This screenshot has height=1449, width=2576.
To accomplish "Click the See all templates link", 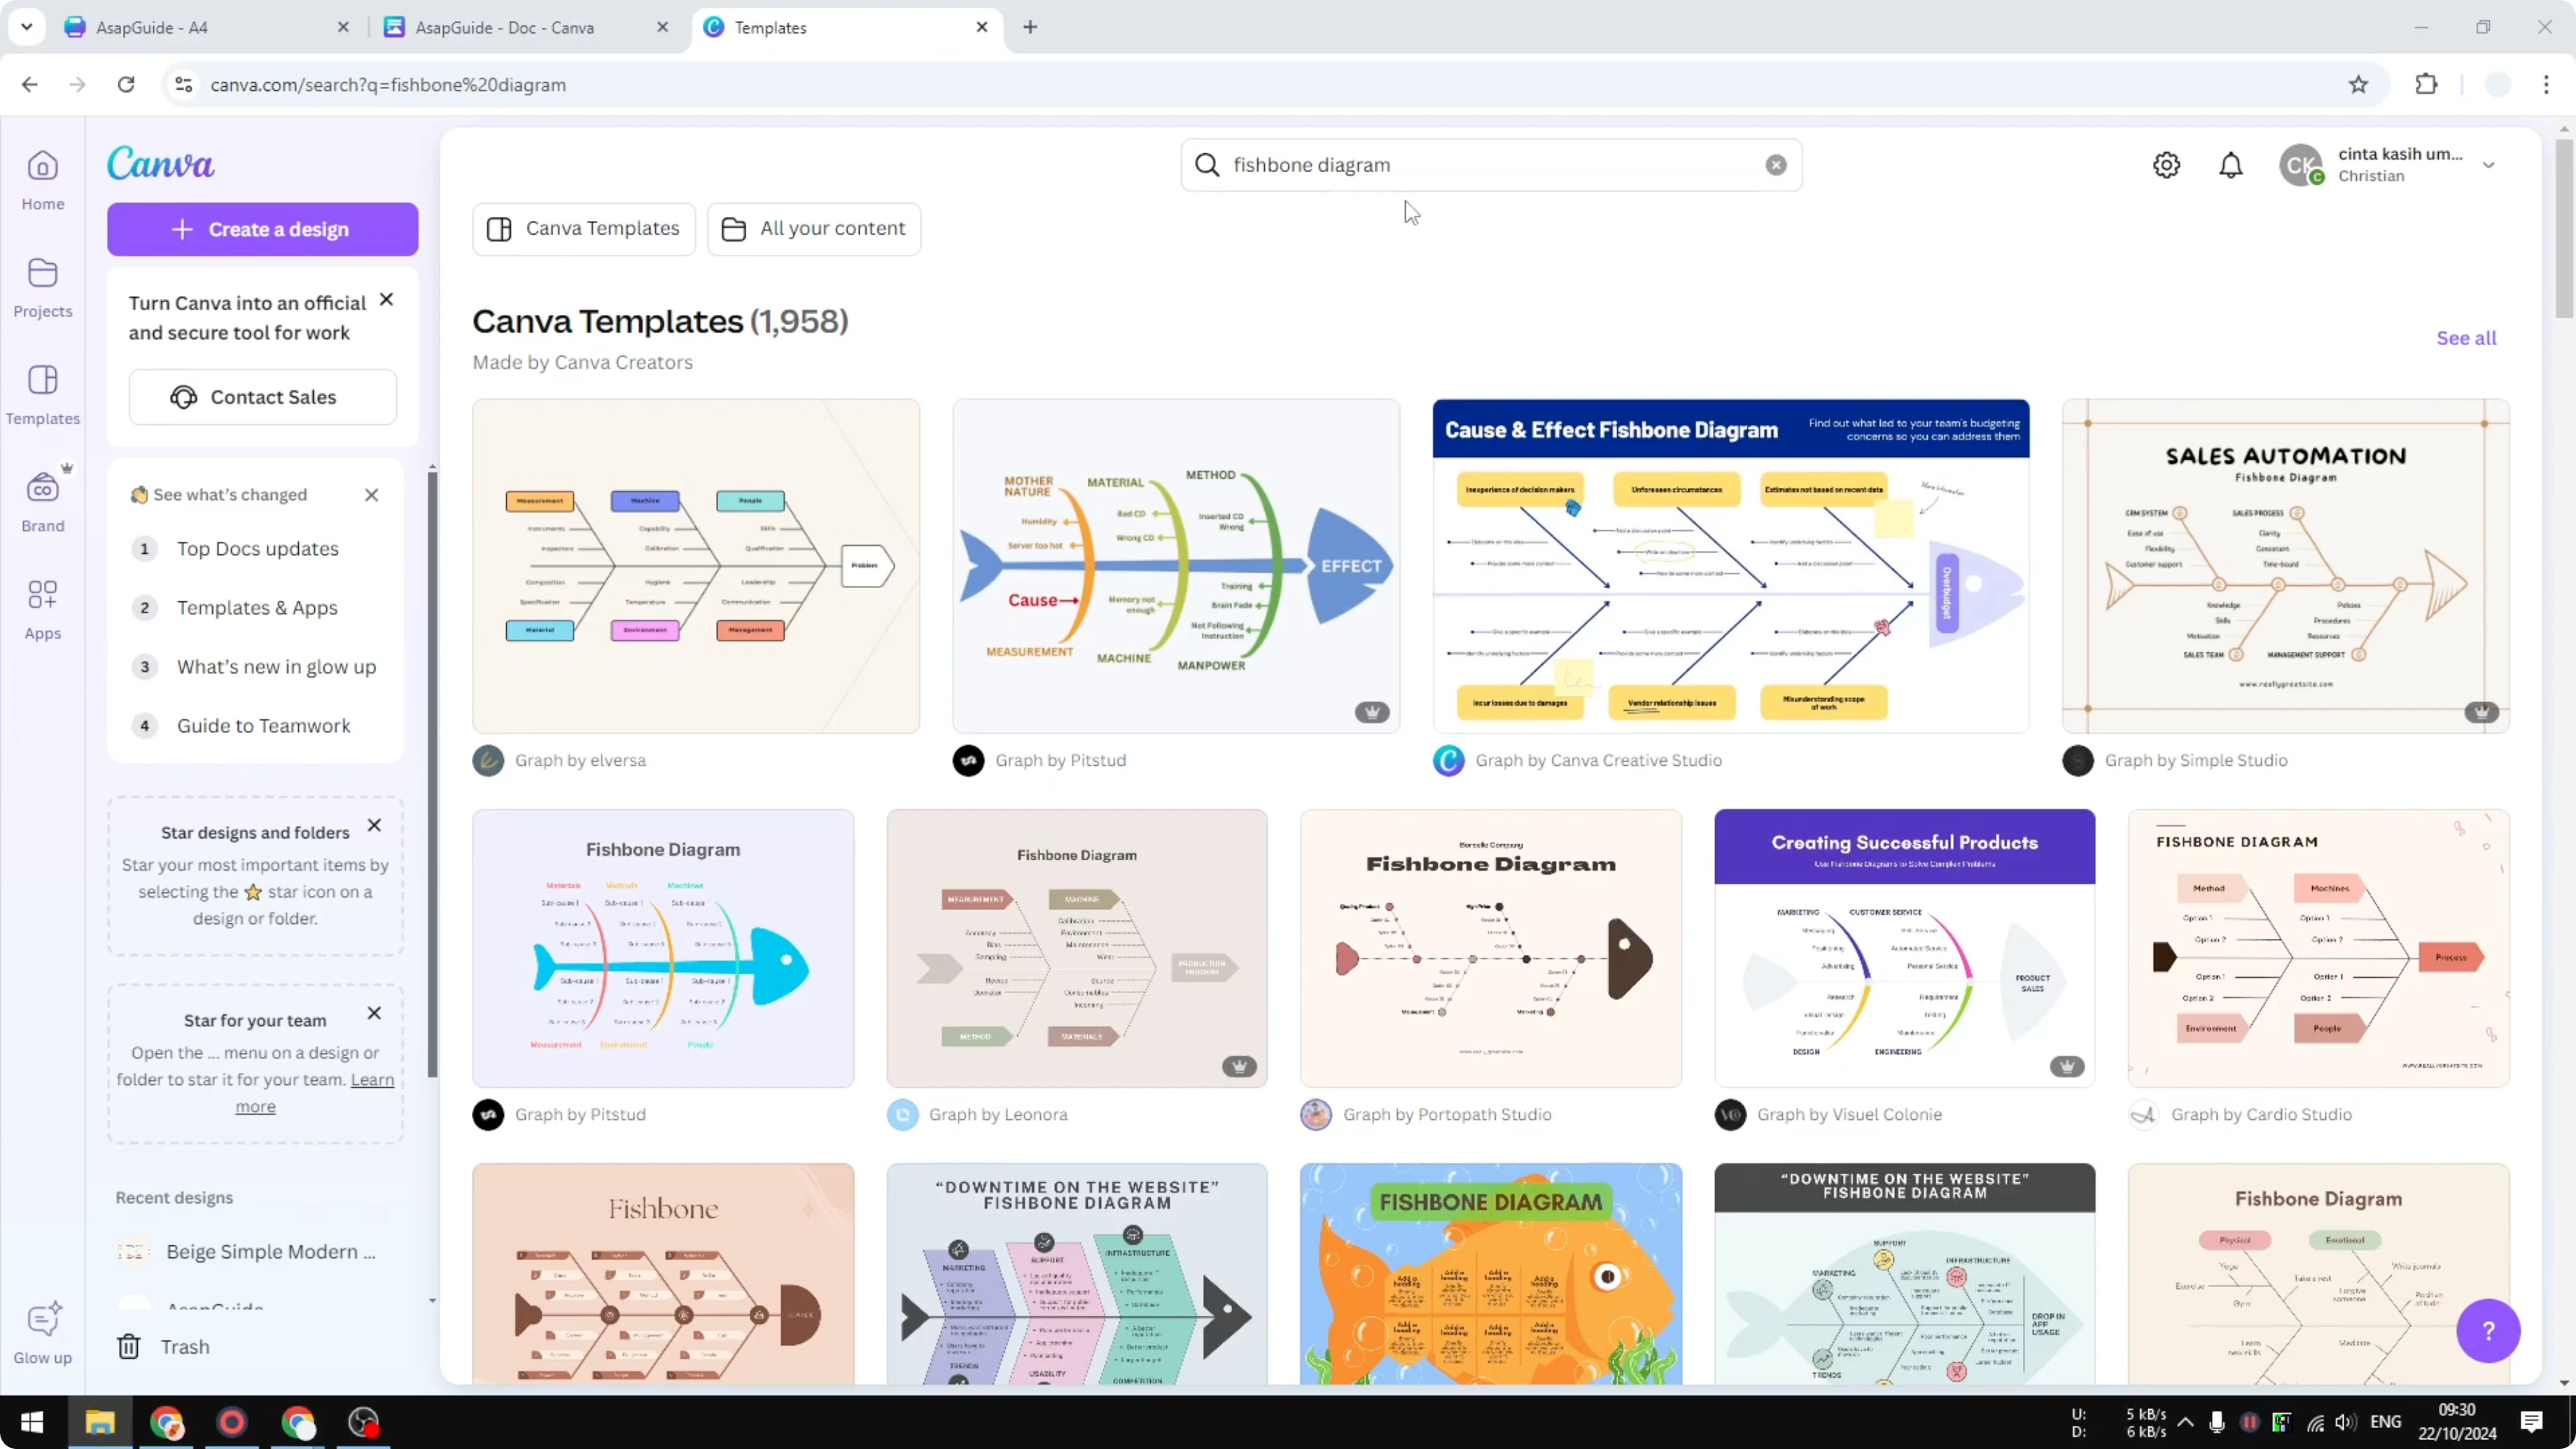I will pyautogui.click(x=2466, y=338).
